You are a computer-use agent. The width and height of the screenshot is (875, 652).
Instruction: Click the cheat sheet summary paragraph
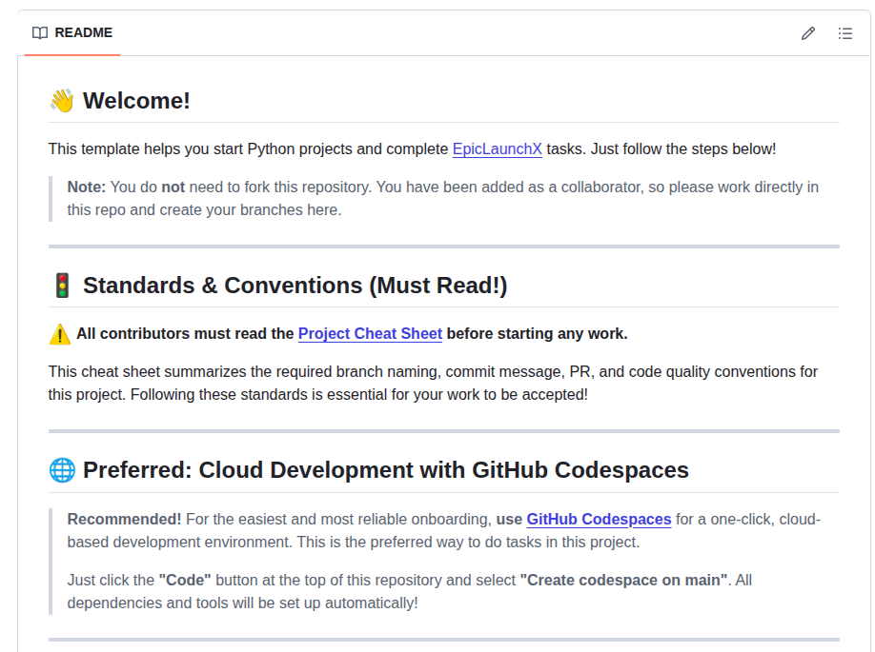click(433, 383)
